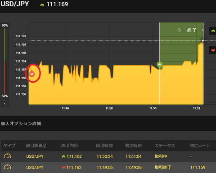The height and width of the screenshot is (173, 216).
Task: Click the 11:49 time axis label
Action: pos(65,108)
